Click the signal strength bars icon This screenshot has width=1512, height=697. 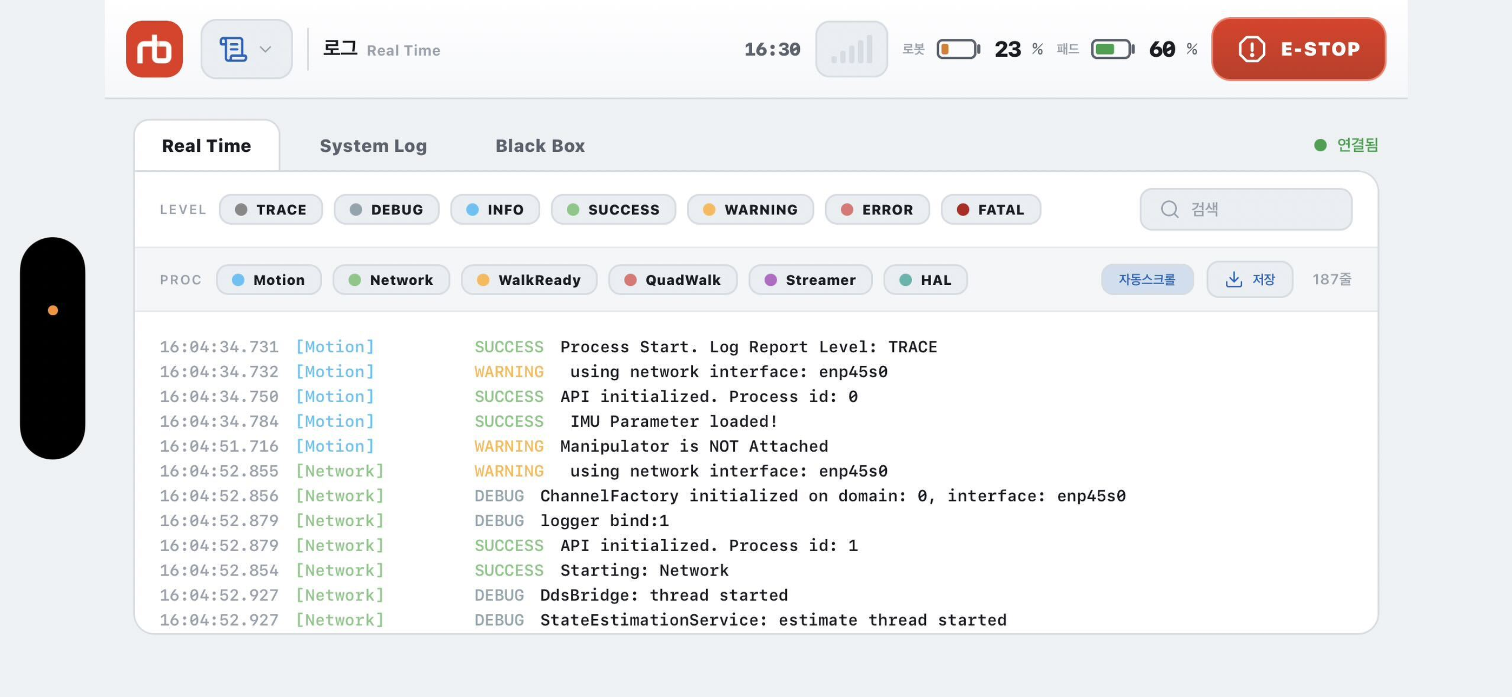coord(851,49)
